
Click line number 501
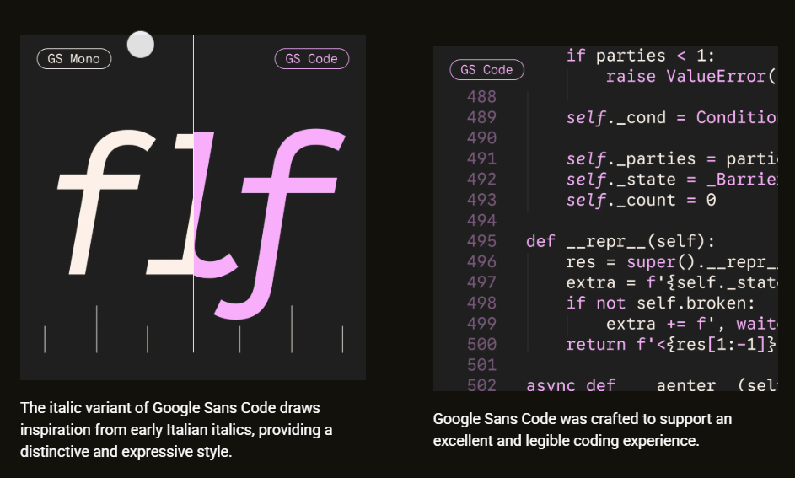(481, 365)
